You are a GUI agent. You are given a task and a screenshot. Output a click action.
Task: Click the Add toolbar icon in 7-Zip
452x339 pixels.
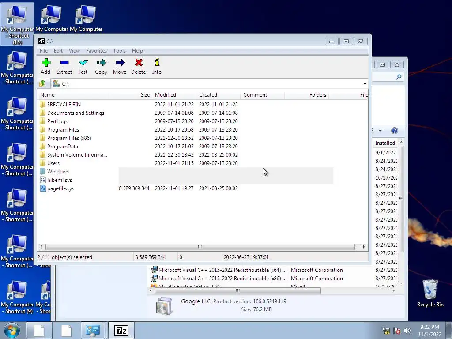[45, 66]
